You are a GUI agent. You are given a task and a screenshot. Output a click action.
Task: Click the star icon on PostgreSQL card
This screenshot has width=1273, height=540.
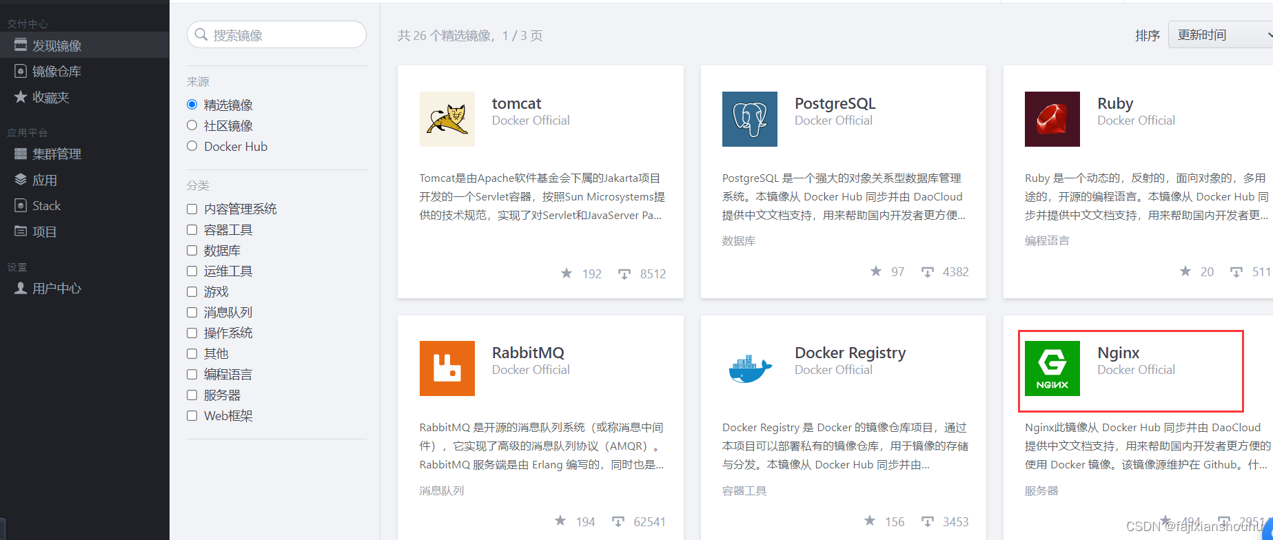876,271
